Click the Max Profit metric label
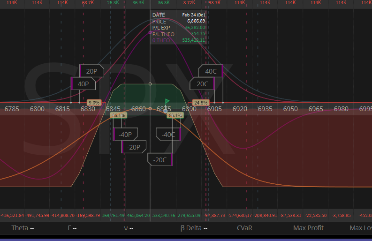 pyautogui.click(x=308, y=228)
